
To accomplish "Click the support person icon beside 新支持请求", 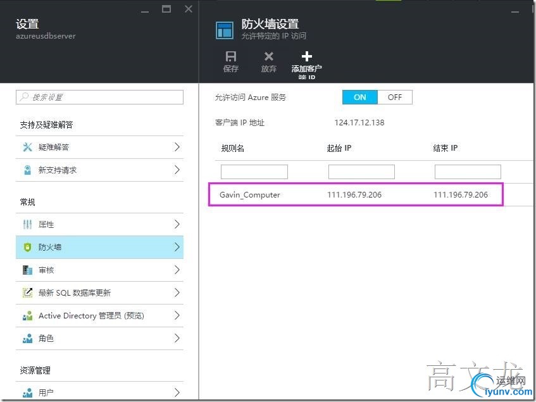I will [x=27, y=170].
